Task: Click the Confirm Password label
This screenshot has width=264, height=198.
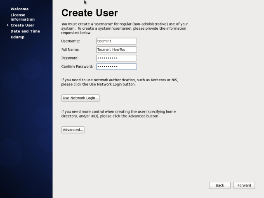Action: tap(77, 66)
